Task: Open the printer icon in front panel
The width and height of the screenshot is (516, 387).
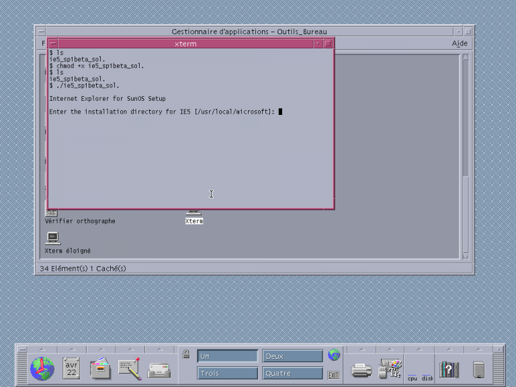Action: [x=361, y=370]
